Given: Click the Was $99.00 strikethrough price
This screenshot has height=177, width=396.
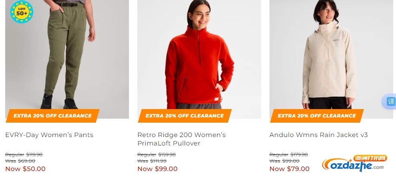Looking at the screenshot, I should [x=284, y=161].
